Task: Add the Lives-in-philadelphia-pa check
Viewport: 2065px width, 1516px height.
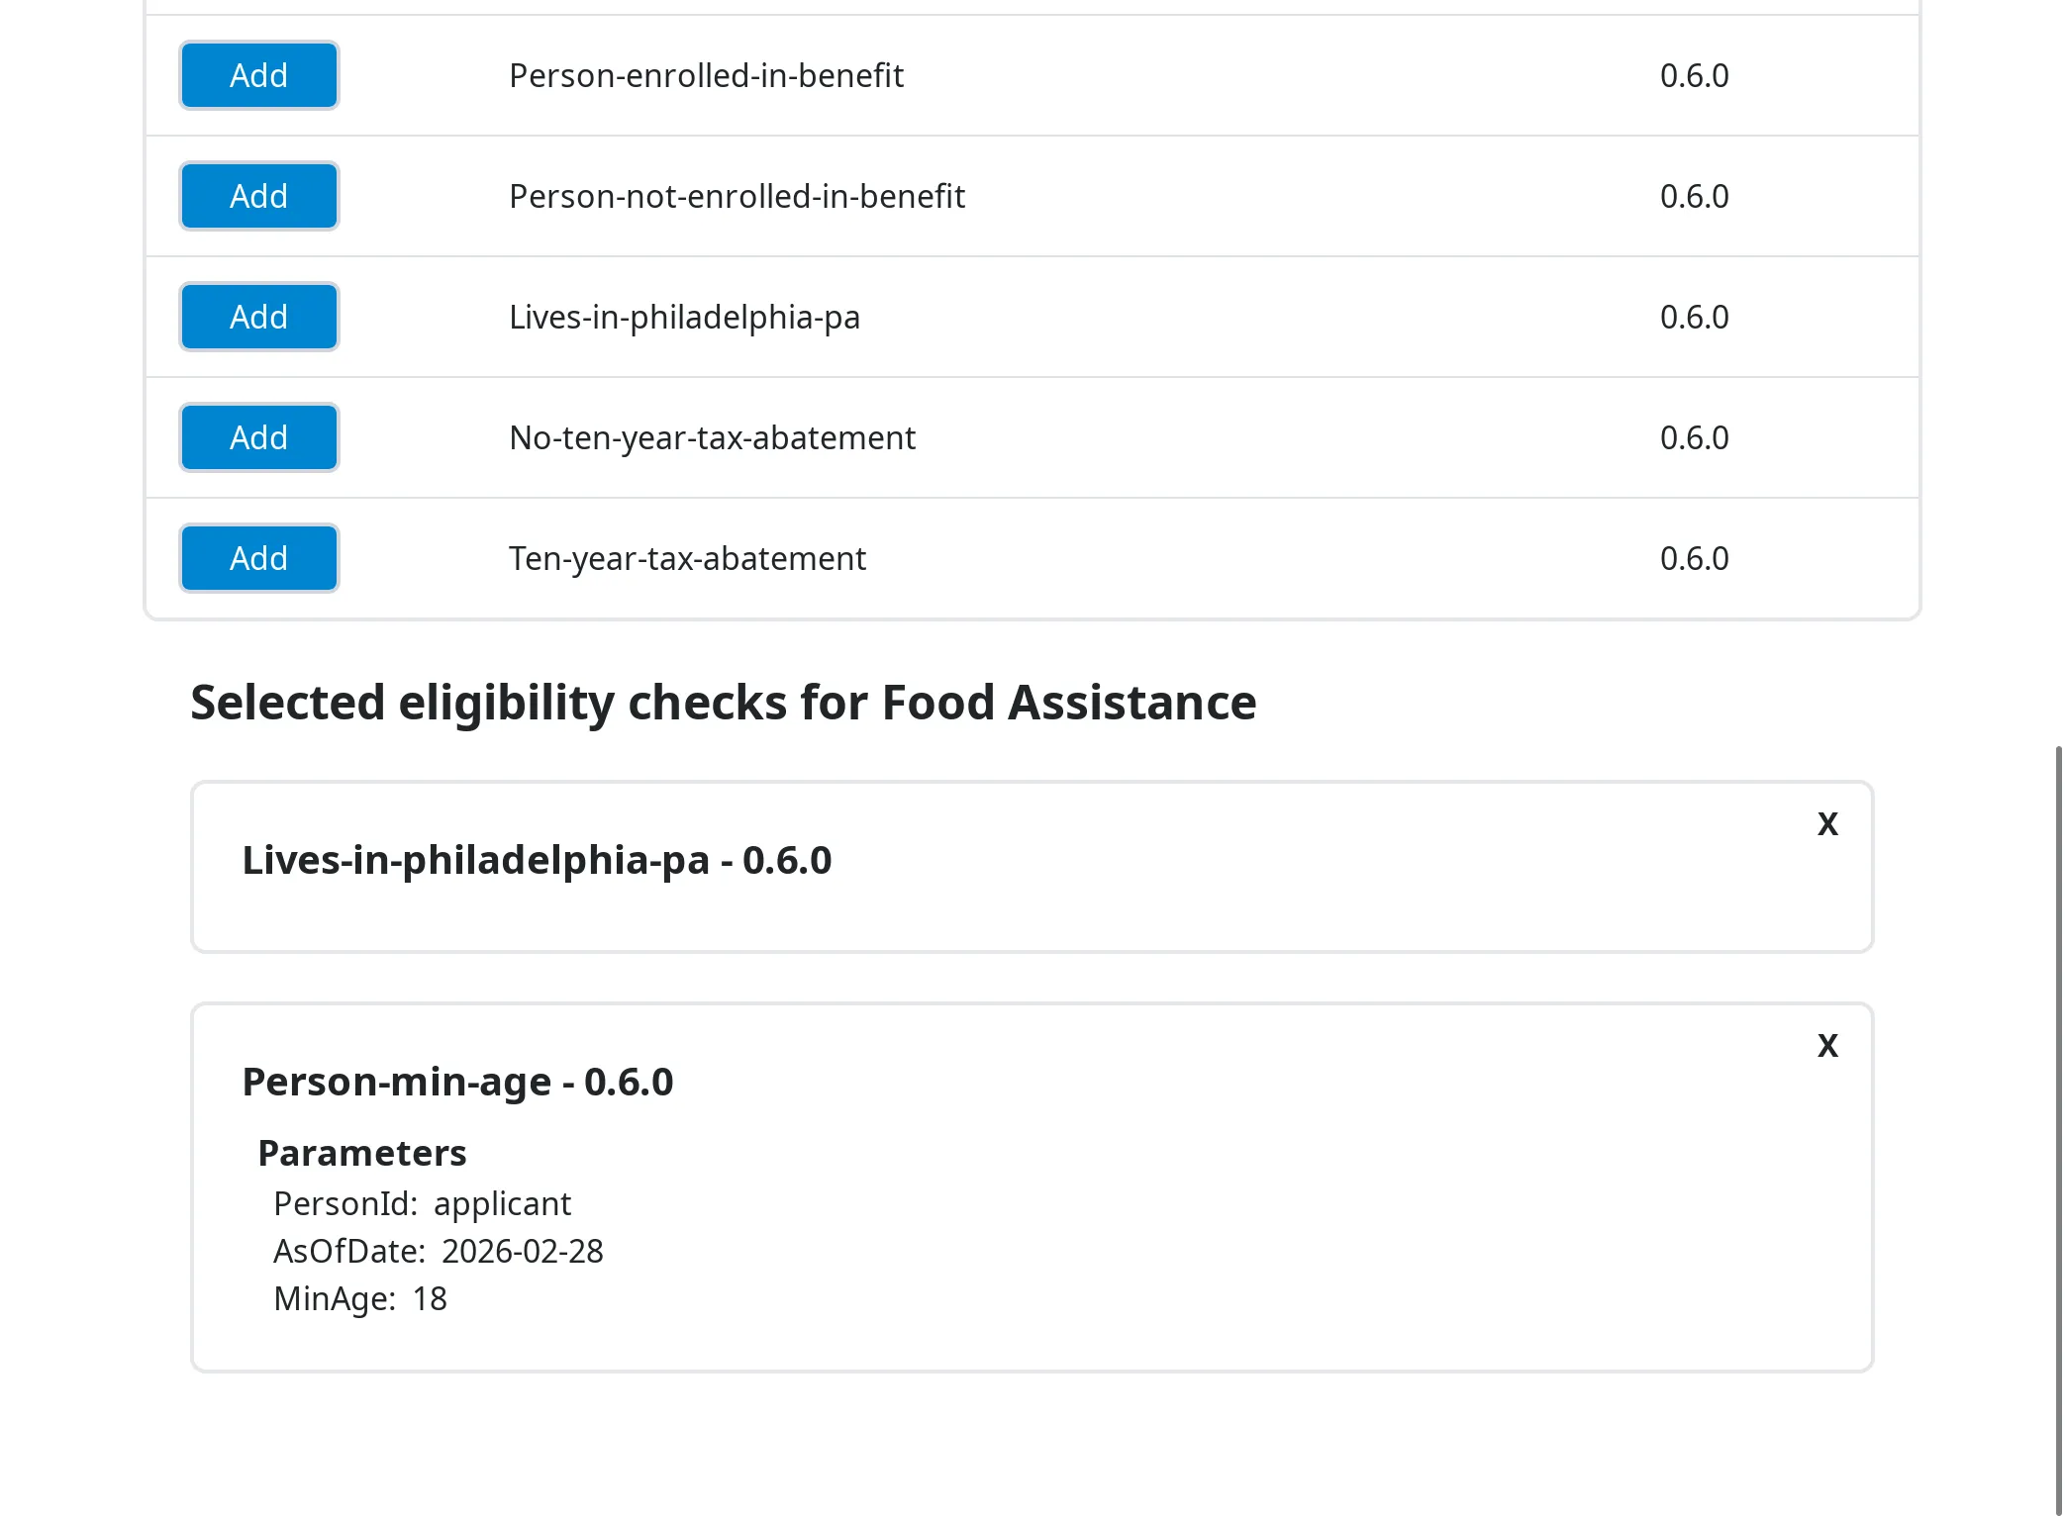Action: click(258, 317)
